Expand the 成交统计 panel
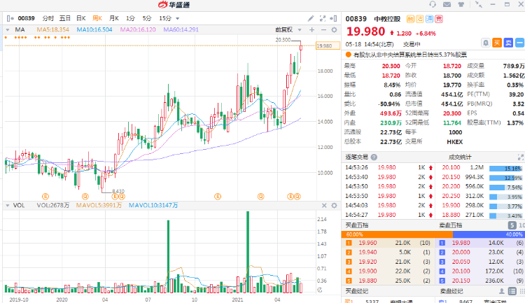Viewport: 525px width, 303px height. 520,157
